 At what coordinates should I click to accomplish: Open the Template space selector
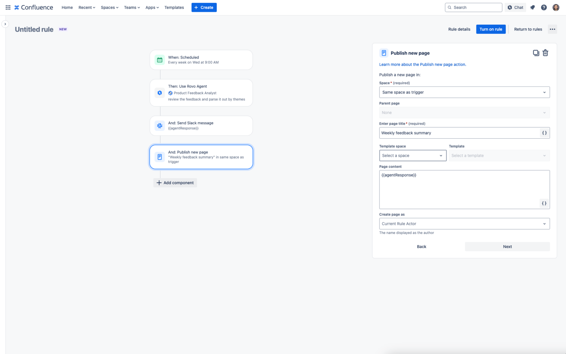(x=412, y=155)
